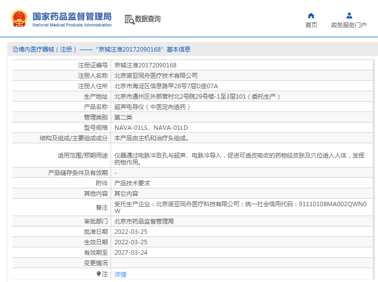The width and height of the screenshot is (378, 282).
Task: Open 详情 link in 注 row
Action: [x=120, y=274]
